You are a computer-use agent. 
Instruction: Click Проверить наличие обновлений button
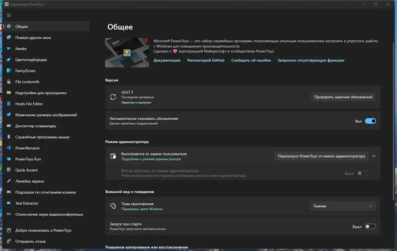(343, 97)
